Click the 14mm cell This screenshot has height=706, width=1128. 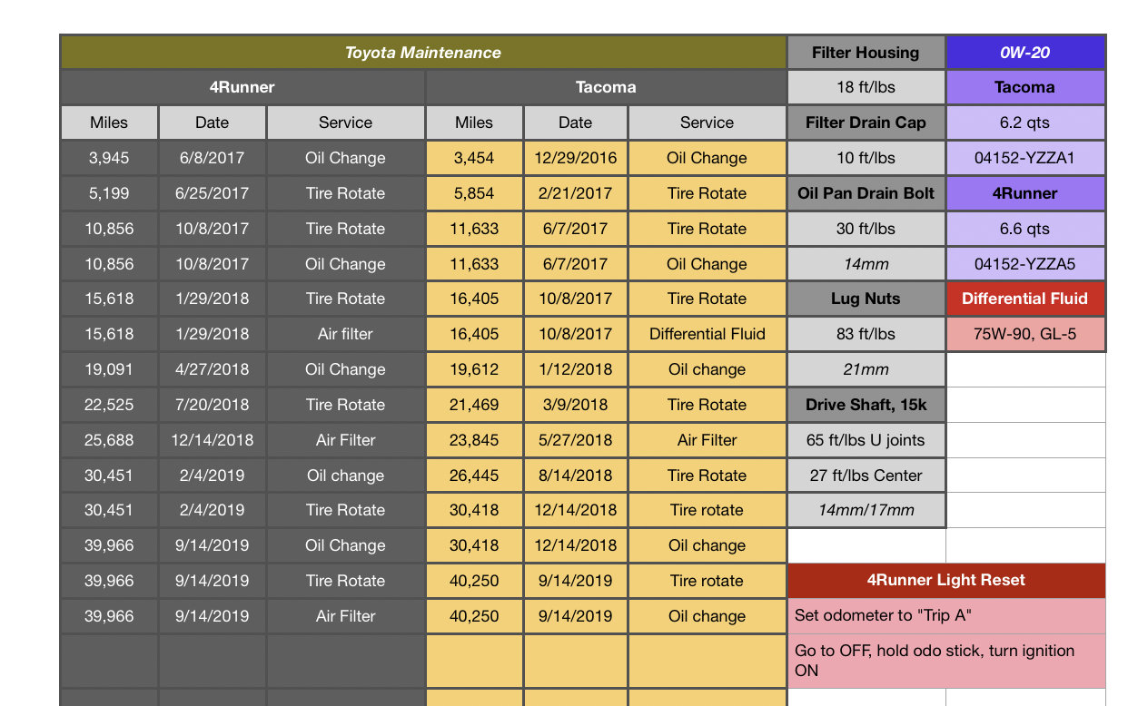866,264
